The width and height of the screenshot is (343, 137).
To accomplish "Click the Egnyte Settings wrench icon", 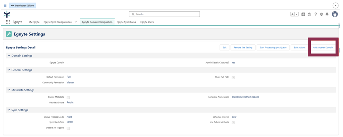I will coord(9,34).
